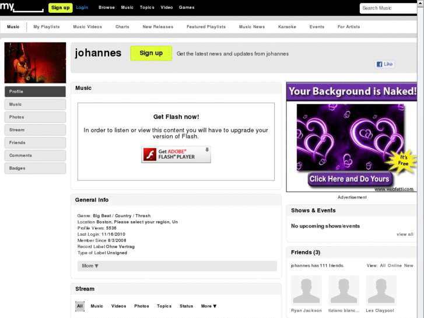
Task: Click the Ryan Jackson name link
Action: point(306,310)
